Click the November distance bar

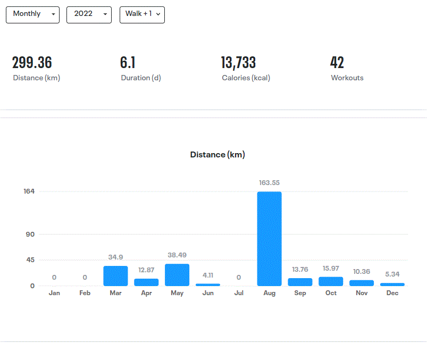362,283
